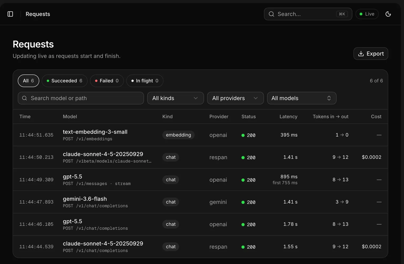Click the timestamp 11:44:46.105
The image size is (404, 264).
pos(36,224)
